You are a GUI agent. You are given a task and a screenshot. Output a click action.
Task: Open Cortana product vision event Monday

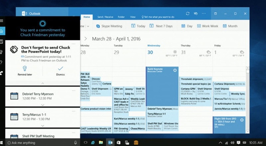pyautogui.click(x=96, y=109)
